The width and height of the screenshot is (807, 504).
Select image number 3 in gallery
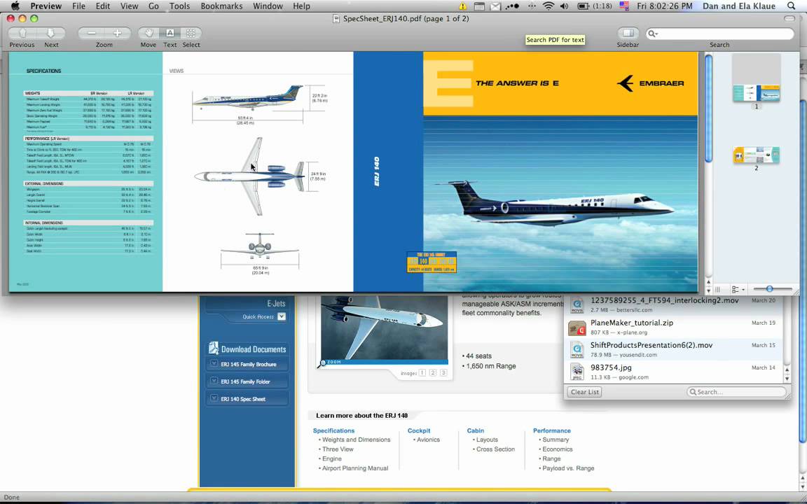[x=443, y=373]
